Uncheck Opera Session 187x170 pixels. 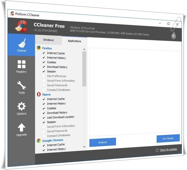44,122
